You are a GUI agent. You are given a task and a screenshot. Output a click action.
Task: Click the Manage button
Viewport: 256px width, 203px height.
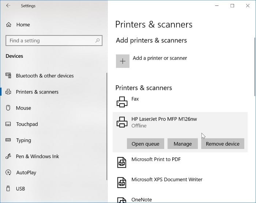pyautogui.click(x=182, y=143)
